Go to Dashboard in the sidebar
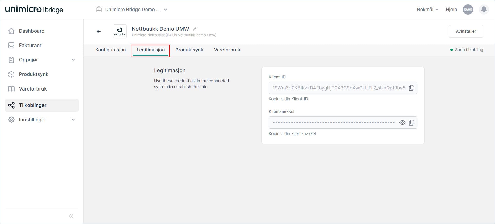The image size is (495, 224). 31,31
